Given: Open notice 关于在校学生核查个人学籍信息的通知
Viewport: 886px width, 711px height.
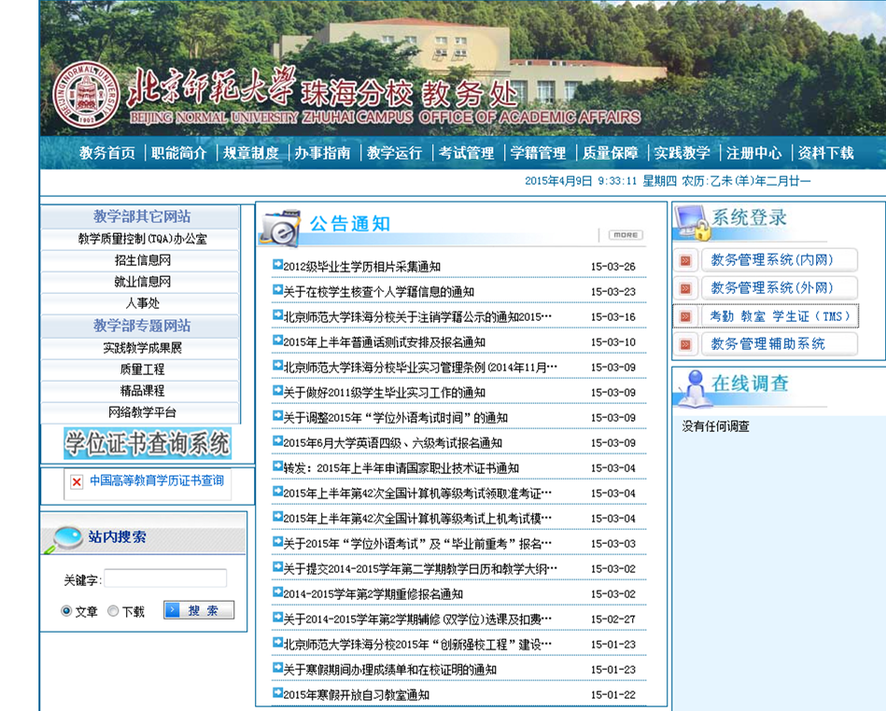Looking at the screenshot, I should tap(379, 292).
